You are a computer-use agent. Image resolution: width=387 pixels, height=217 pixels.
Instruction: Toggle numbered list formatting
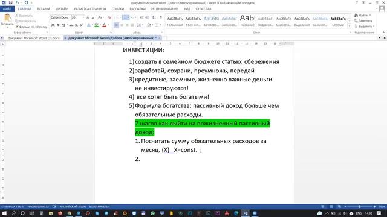coord(125,17)
